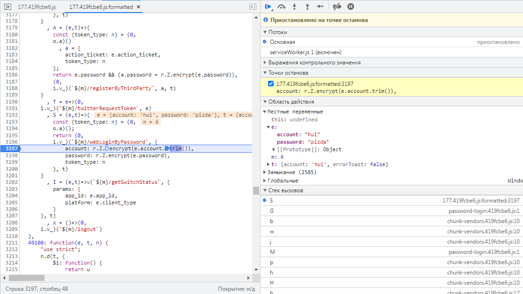
Task: Open the serviceWorker.js thread
Action: (x=305, y=52)
